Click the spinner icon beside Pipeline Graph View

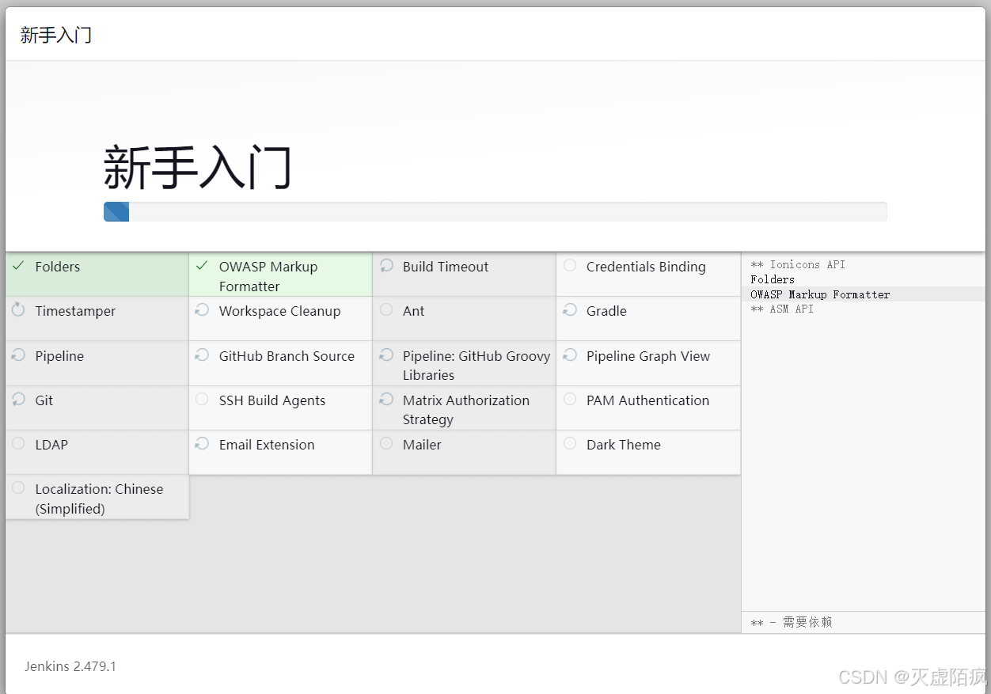click(570, 355)
